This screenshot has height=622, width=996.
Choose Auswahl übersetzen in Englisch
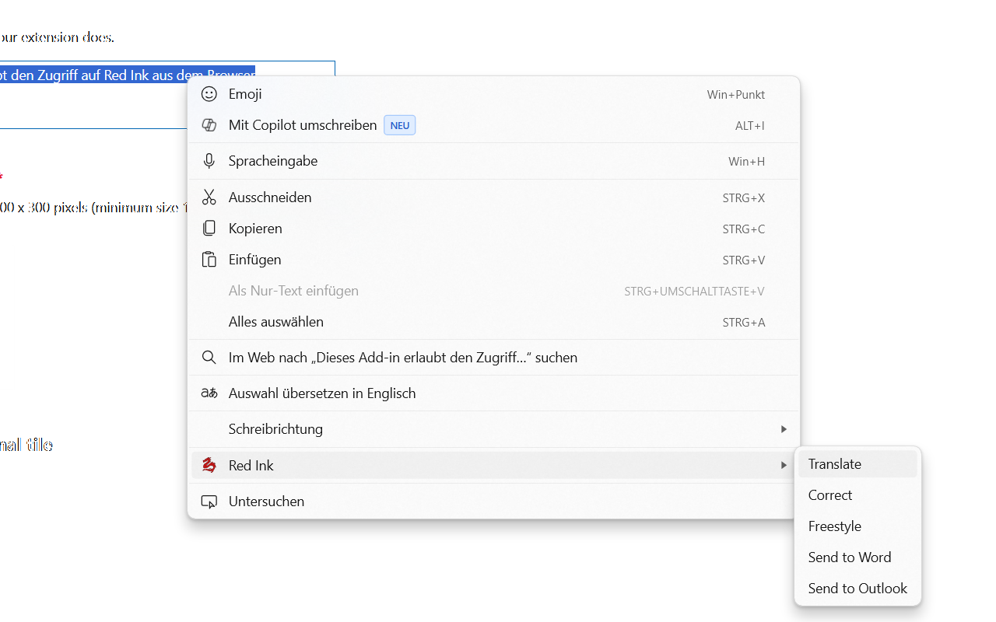(x=493, y=393)
